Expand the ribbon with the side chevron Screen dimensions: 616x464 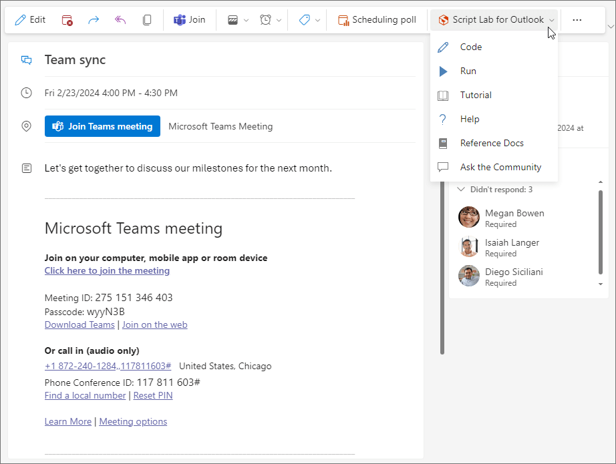click(x=611, y=27)
